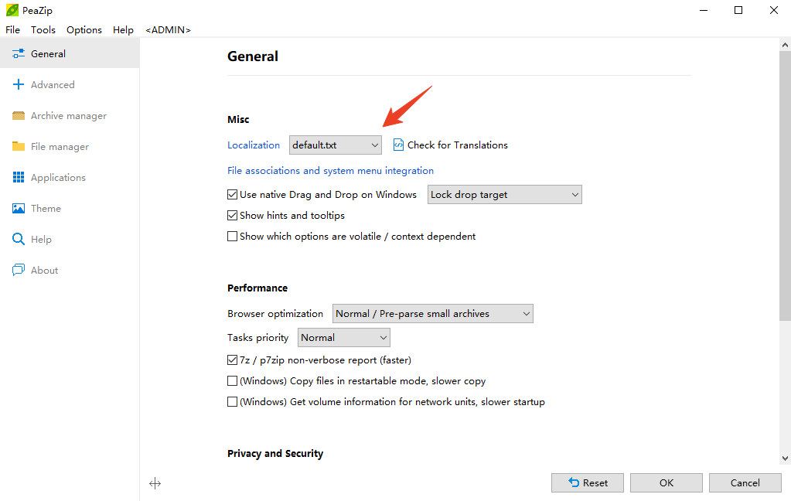The width and height of the screenshot is (791, 501).
Task: Click the move arrows icon at bottom
Action: click(155, 483)
